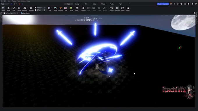Image resolution: width=198 pixels, height=111 pixels.
Task: Open the pause options dropdown arrow
Action: 17,4
